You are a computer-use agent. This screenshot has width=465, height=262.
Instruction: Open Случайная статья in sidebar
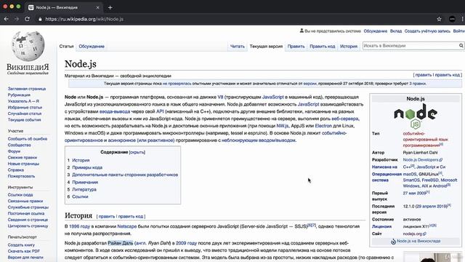[x=25, y=114]
